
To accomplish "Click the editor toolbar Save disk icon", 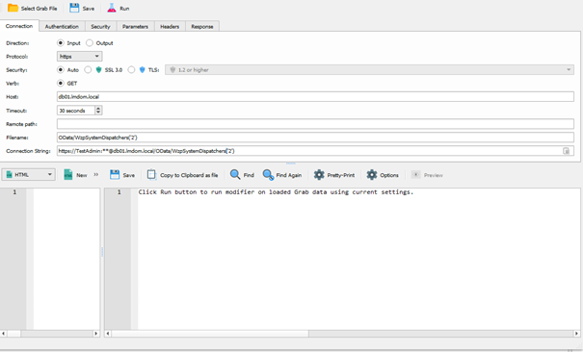I will click(x=115, y=175).
